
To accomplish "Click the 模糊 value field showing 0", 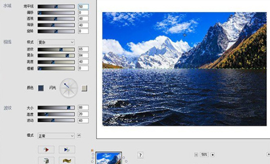I will tap(83, 68).
